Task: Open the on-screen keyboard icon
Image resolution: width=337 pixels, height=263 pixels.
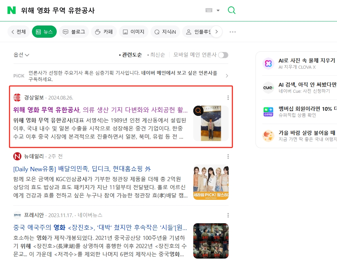Action: click(x=209, y=10)
